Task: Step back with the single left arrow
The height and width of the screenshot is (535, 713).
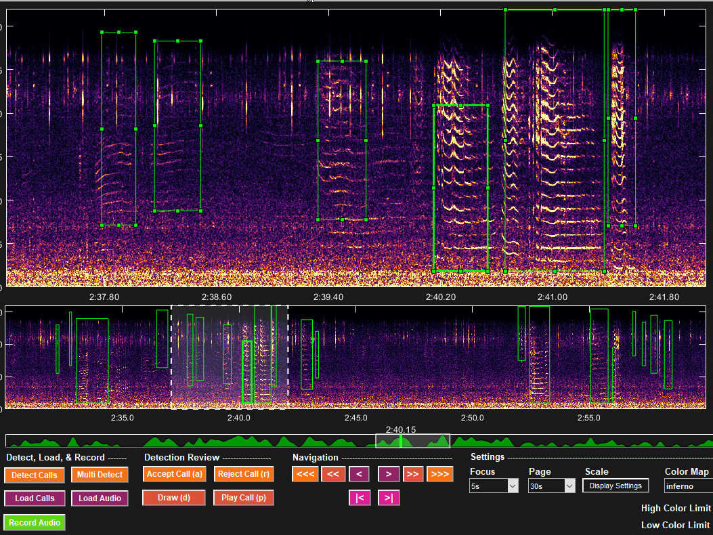Action: tap(359, 474)
